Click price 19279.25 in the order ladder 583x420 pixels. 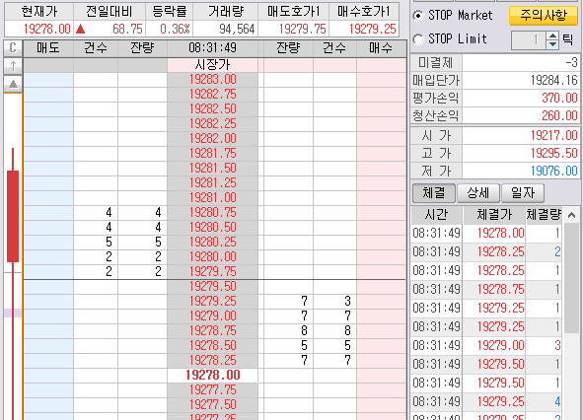coord(212,301)
